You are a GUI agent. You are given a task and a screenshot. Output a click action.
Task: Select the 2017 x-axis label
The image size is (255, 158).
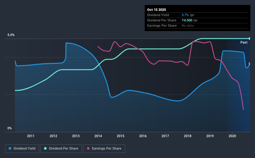tap(165, 136)
